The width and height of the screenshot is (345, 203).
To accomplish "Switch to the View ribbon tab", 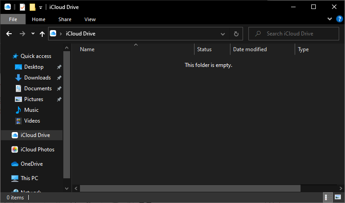I will tap(90, 19).
